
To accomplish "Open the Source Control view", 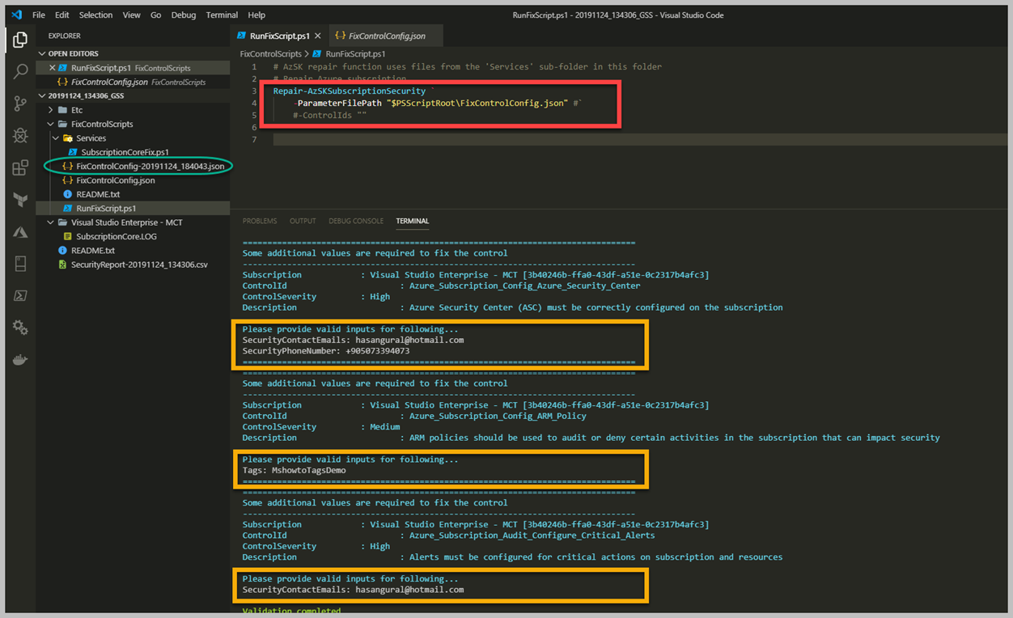I will [20, 104].
